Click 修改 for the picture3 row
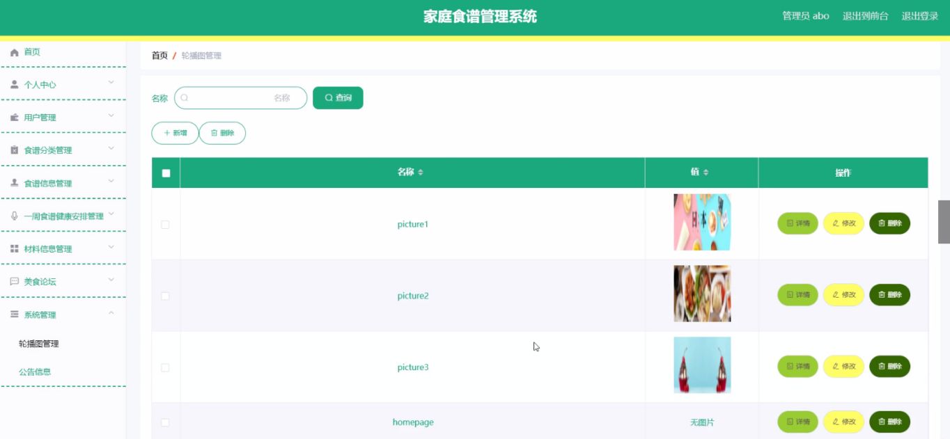This screenshot has height=439, width=950. pyautogui.click(x=843, y=367)
